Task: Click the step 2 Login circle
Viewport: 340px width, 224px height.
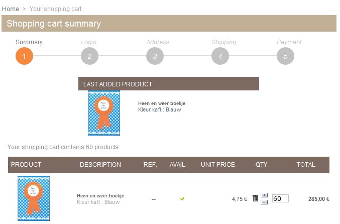Action: [x=89, y=56]
